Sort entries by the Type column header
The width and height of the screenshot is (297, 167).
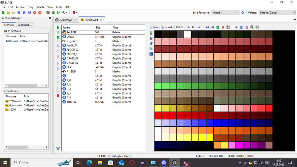click(x=128, y=28)
